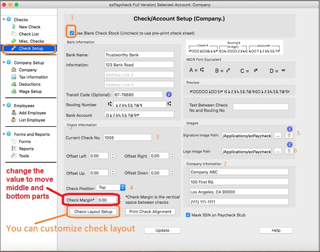The image size is (320, 252).
Task: Open Check List in sidebar
Action: click(x=29, y=34)
